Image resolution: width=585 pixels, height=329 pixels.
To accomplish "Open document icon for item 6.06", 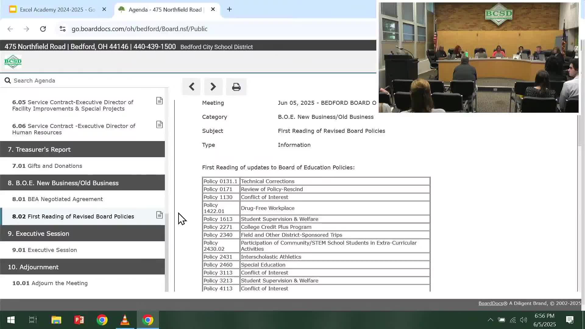I will (x=159, y=125).
